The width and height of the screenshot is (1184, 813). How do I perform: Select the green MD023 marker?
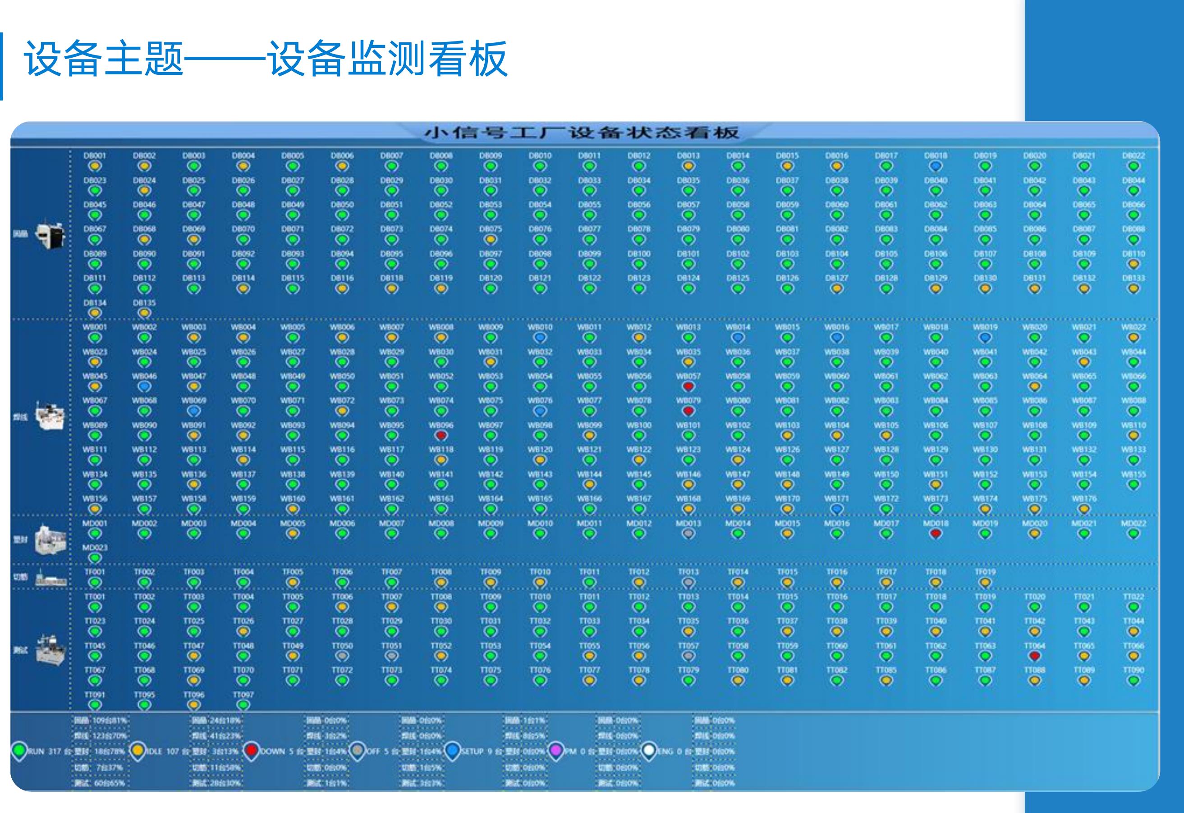tap(95, 558)
